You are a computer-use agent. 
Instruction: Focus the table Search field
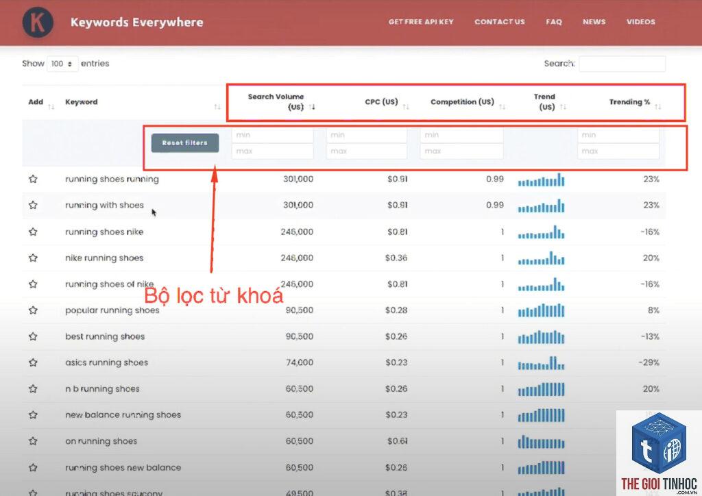[622, 64]
